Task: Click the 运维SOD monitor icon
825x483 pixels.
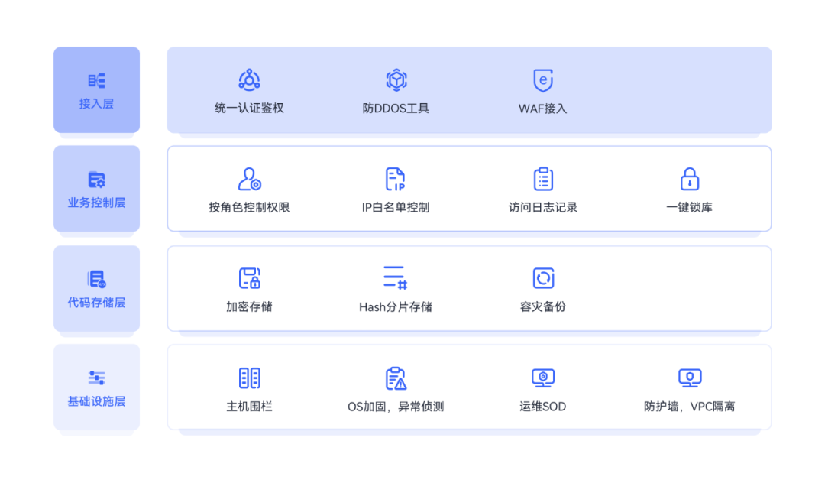Action: point(542,377)
